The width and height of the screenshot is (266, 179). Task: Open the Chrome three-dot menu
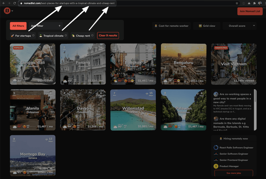click(x=265, y=3)
